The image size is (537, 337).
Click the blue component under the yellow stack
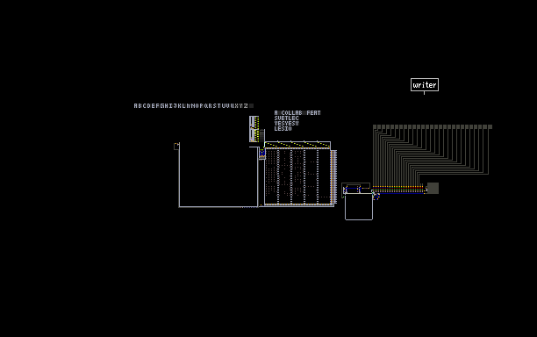[262, 154]
